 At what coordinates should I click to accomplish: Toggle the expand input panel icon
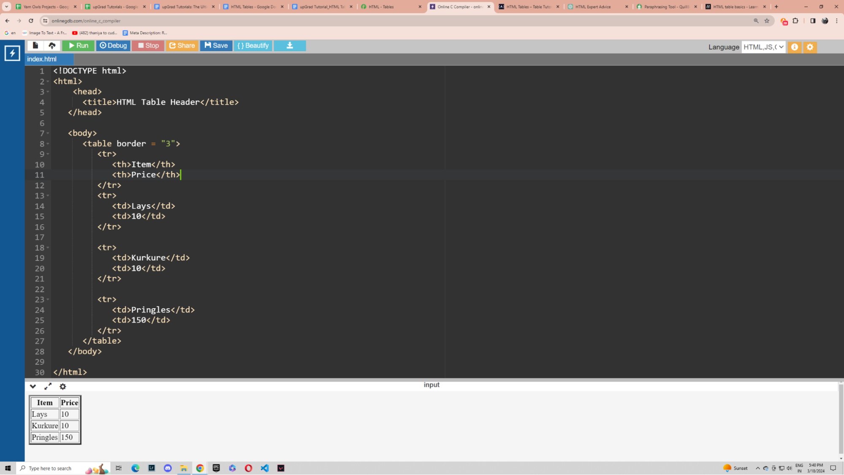48,385
